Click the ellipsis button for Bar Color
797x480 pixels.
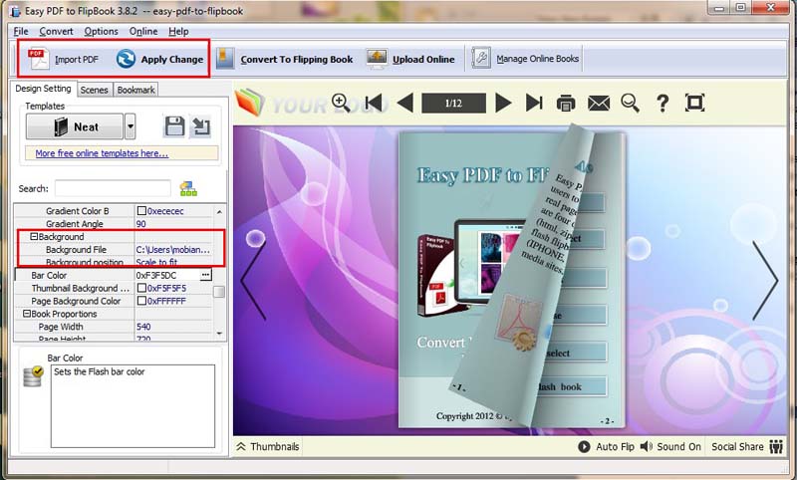(205, 275)
